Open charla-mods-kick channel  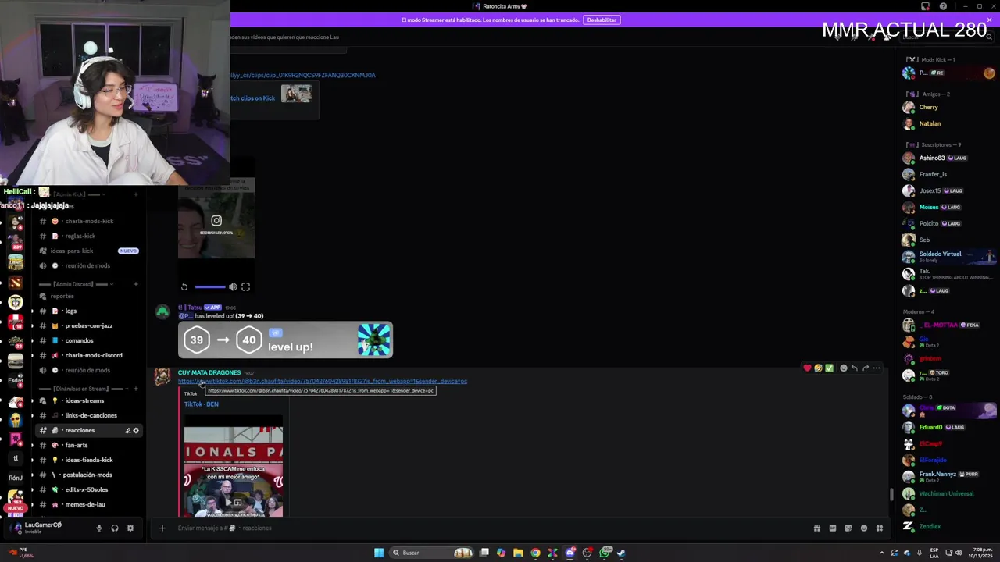point(89,221)
